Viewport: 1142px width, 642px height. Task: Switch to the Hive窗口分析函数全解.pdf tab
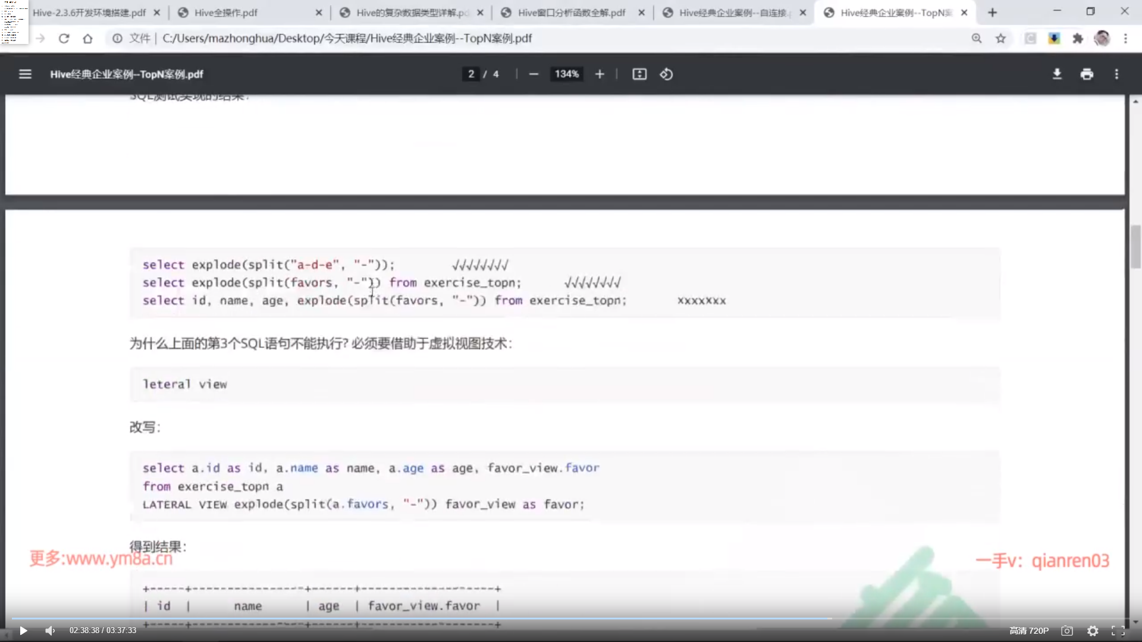(x=571, y=12)
